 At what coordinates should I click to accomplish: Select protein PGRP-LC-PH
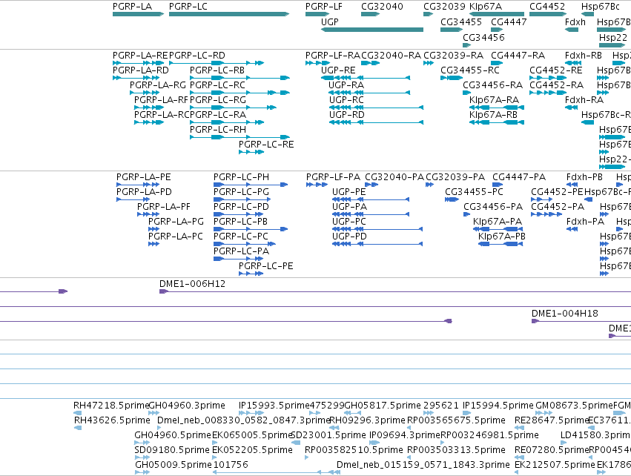pyautogui.click(x=241, y=176)
